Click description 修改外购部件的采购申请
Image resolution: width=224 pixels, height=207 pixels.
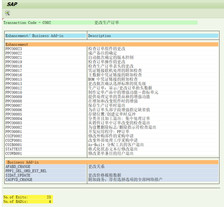[x=111, y=136]
